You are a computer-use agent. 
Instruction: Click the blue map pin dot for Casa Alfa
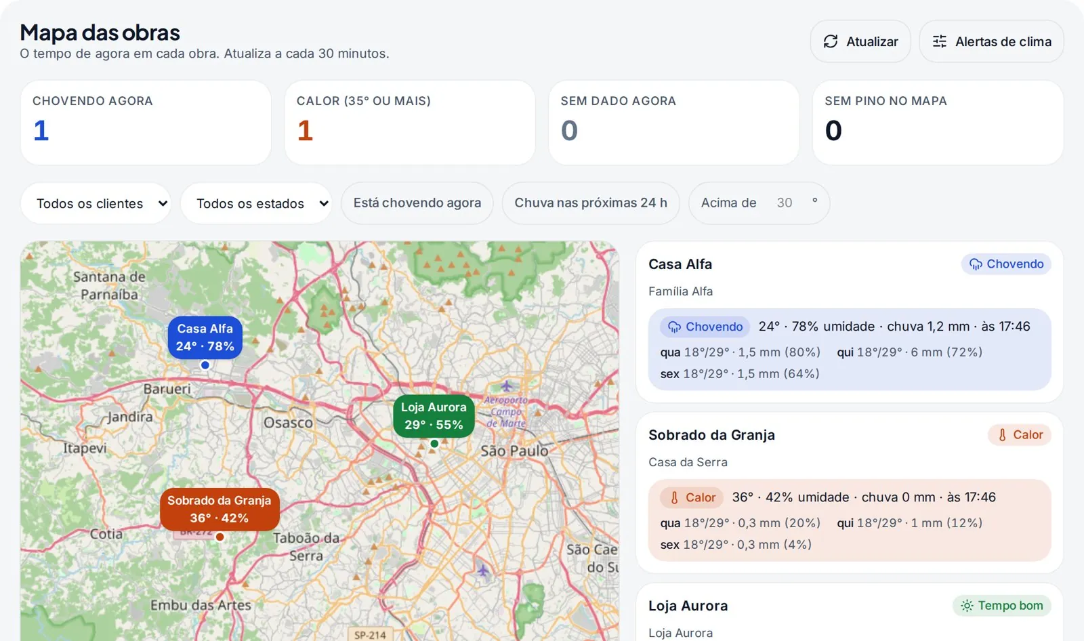point(205,365)
